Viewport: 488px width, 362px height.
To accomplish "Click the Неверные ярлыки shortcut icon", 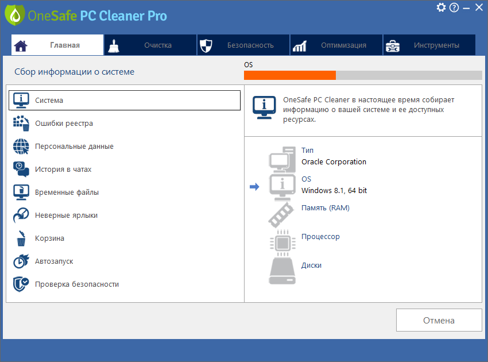I will 21,215.
